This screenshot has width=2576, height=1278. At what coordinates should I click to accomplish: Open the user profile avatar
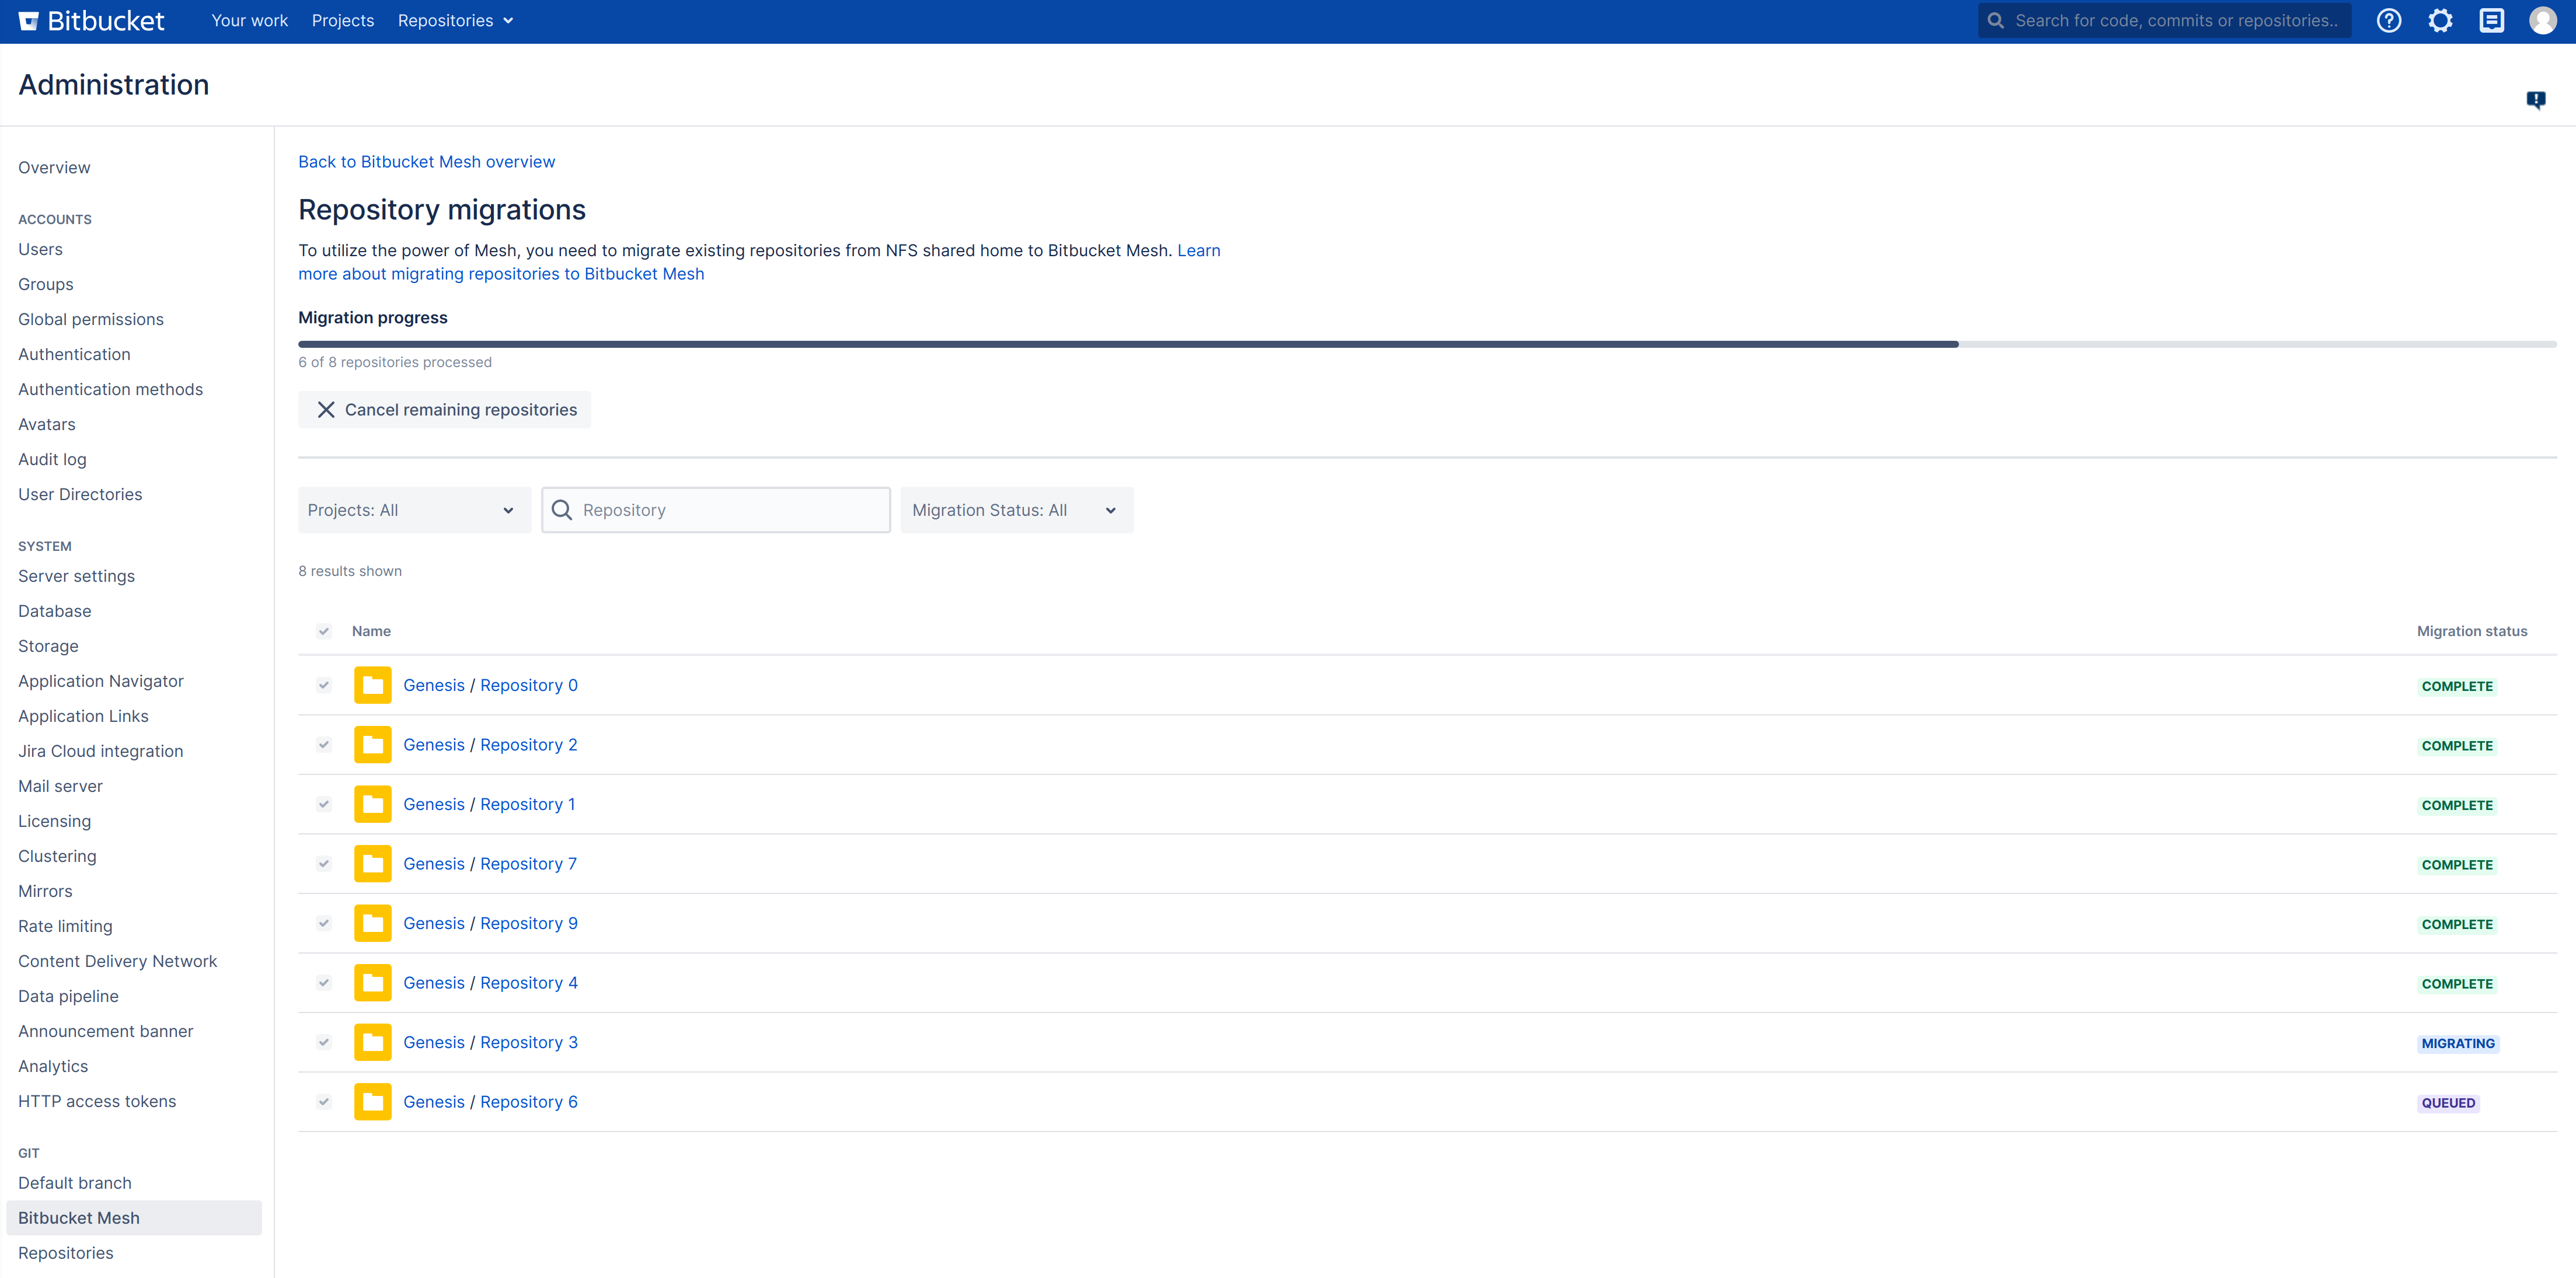point(2542,21)
